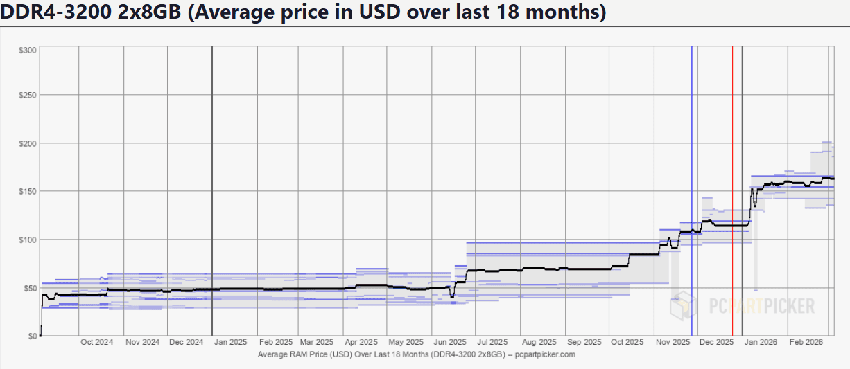The height and width of the screenshot is (369, 850).
Task: Select the Apr 2025 x-axis label
Action: point(361,342)
